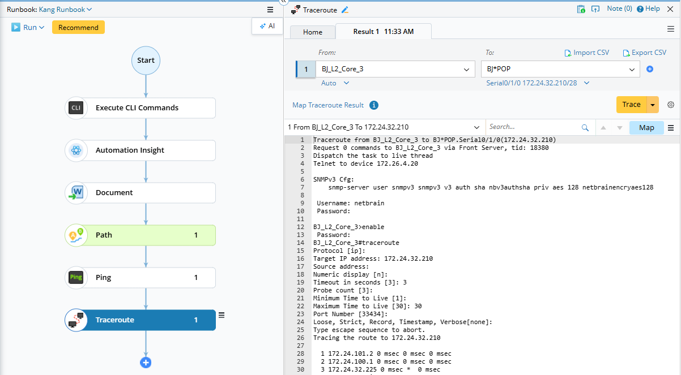Click the Map Traceroute Result link
This screenshot has width=681, height=375.
[328, 105]
